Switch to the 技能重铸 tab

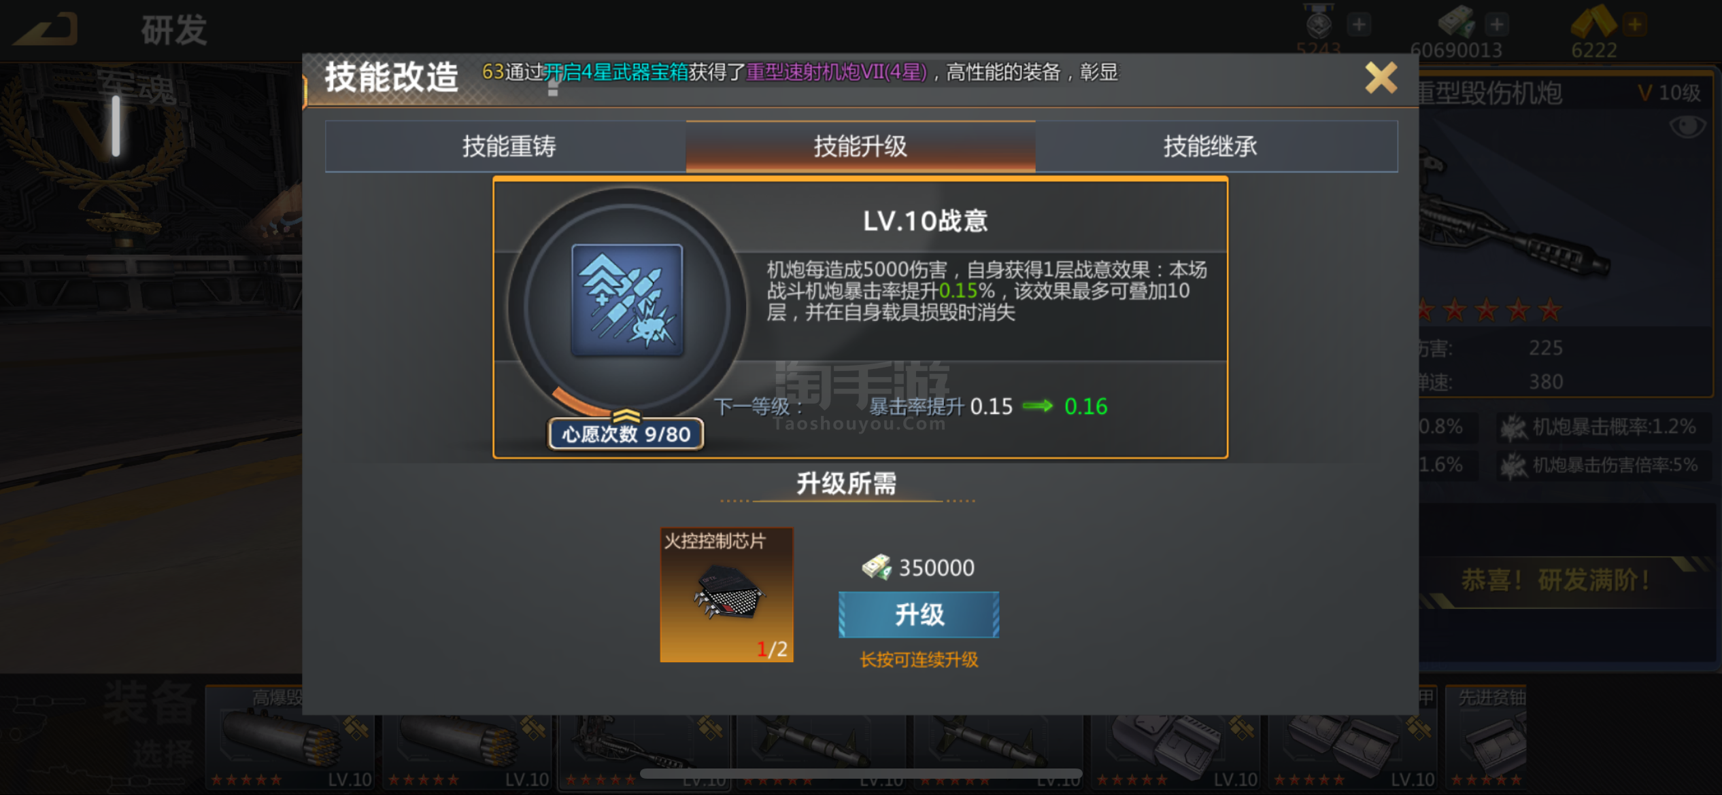click(x=508, y=146)
